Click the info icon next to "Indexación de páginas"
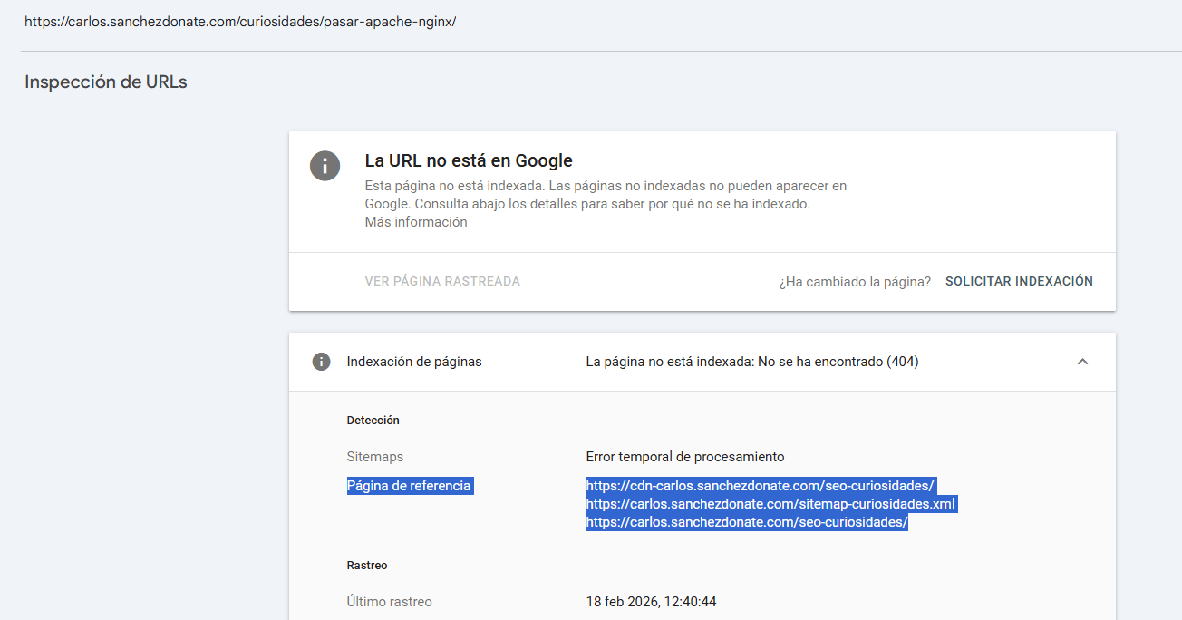This screenshot has width=1182, height=620. [320, 361]
